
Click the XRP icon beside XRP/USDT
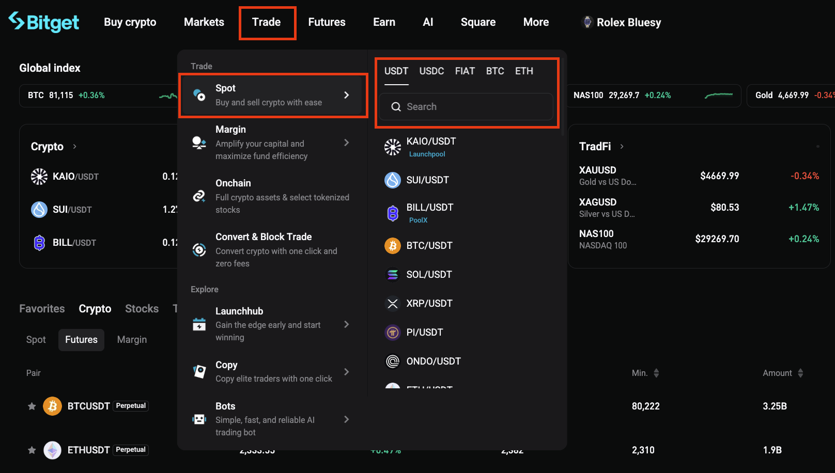pos(393,304)
